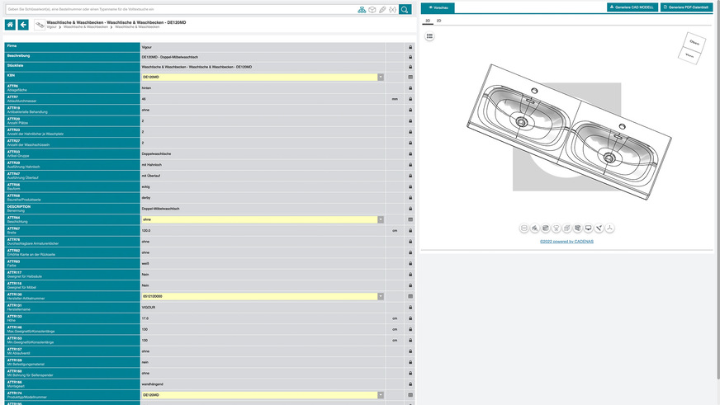Toggle the lock on the ATTR6 Ablagefläche row
This screenshot has width=720, height=405.
pyautogui.click(x=410, y=87)
